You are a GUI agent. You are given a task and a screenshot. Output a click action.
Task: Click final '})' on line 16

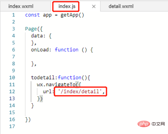pos(28,119)
